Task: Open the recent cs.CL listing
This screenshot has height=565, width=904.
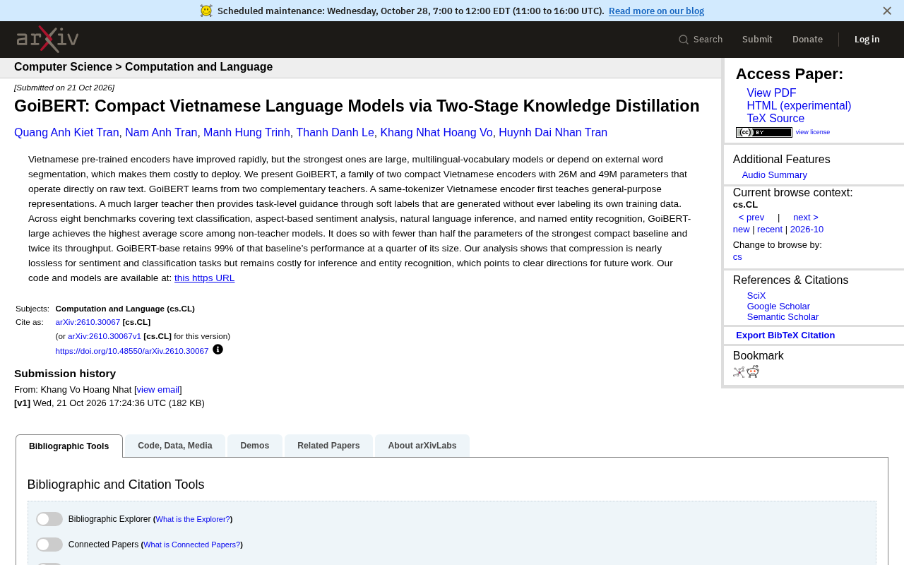Action: pos(770,230)
